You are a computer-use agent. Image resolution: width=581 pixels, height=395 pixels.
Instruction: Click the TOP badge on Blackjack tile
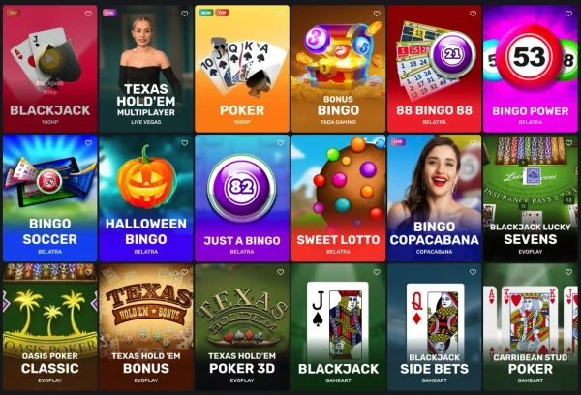tap(14, 13)
